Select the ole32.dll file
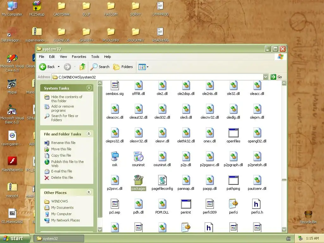324x243 pixels. [x=233, y=85]
